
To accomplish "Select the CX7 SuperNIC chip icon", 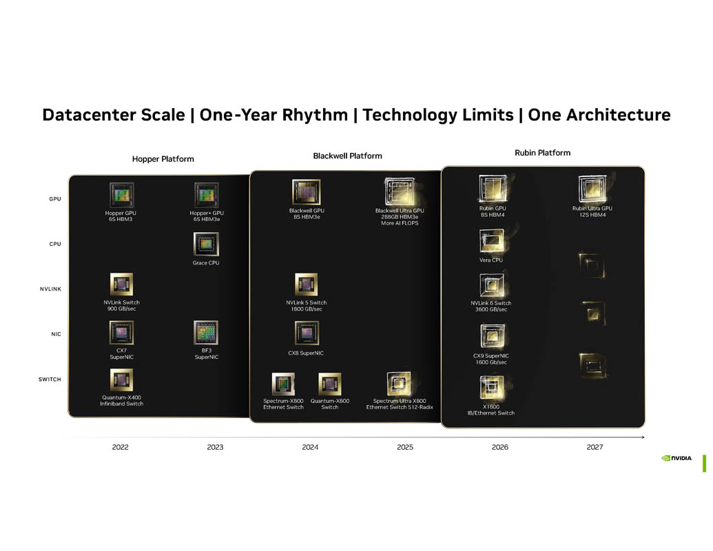I will [x=121, y=333].
